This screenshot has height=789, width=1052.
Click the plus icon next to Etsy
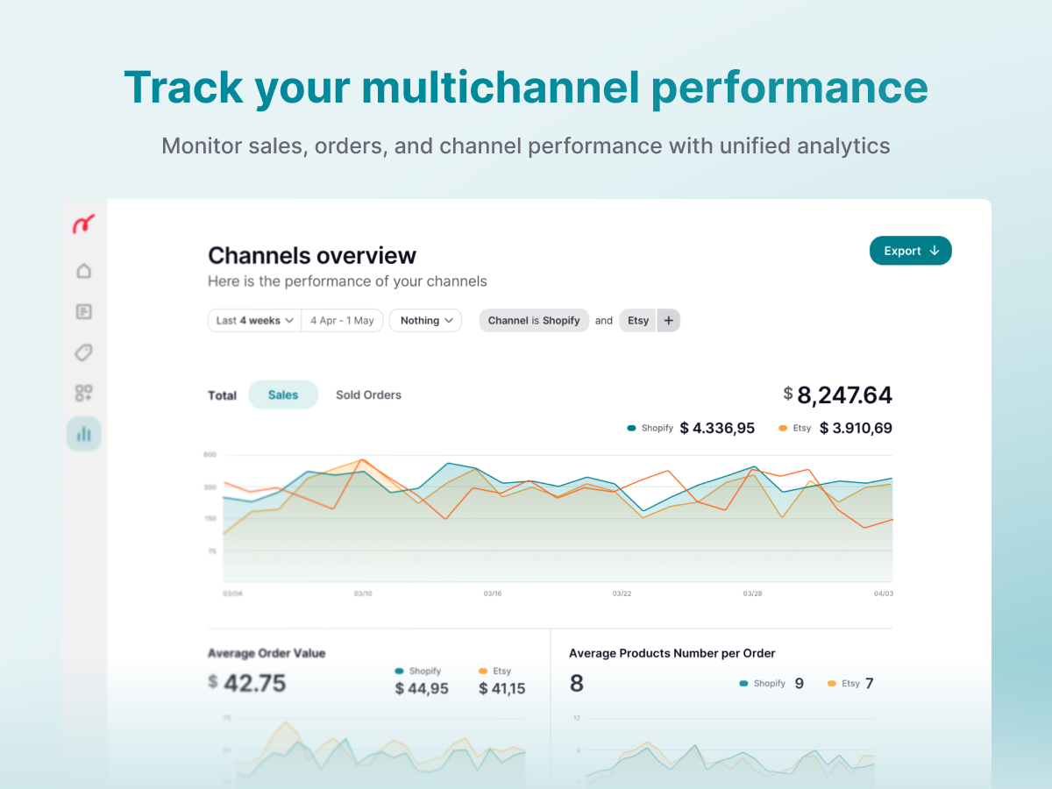pos(668,321)
